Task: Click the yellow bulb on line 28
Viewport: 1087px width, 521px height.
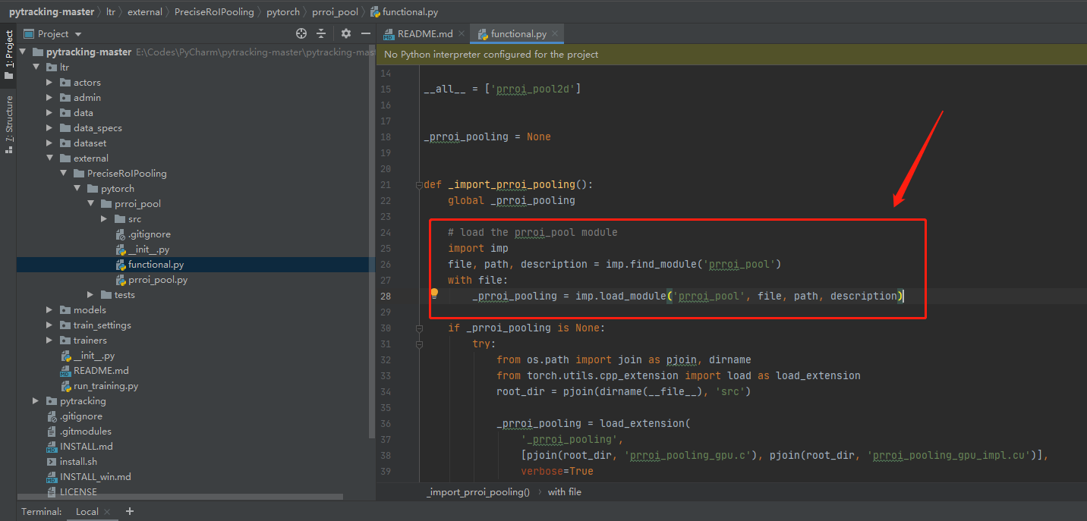Action: pyautogui.click(x=433, y=292)
